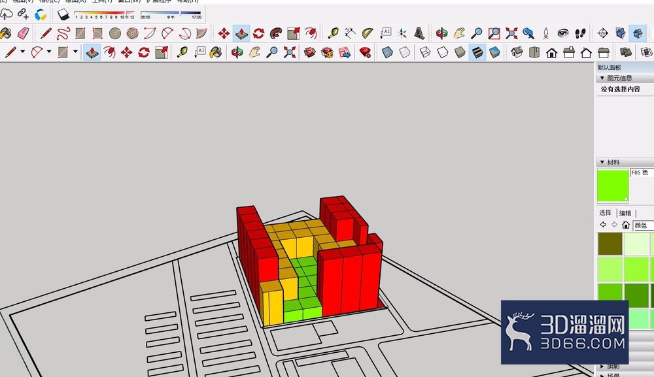Enable Shaded With Textures style
654x377 pixels.
477,52
